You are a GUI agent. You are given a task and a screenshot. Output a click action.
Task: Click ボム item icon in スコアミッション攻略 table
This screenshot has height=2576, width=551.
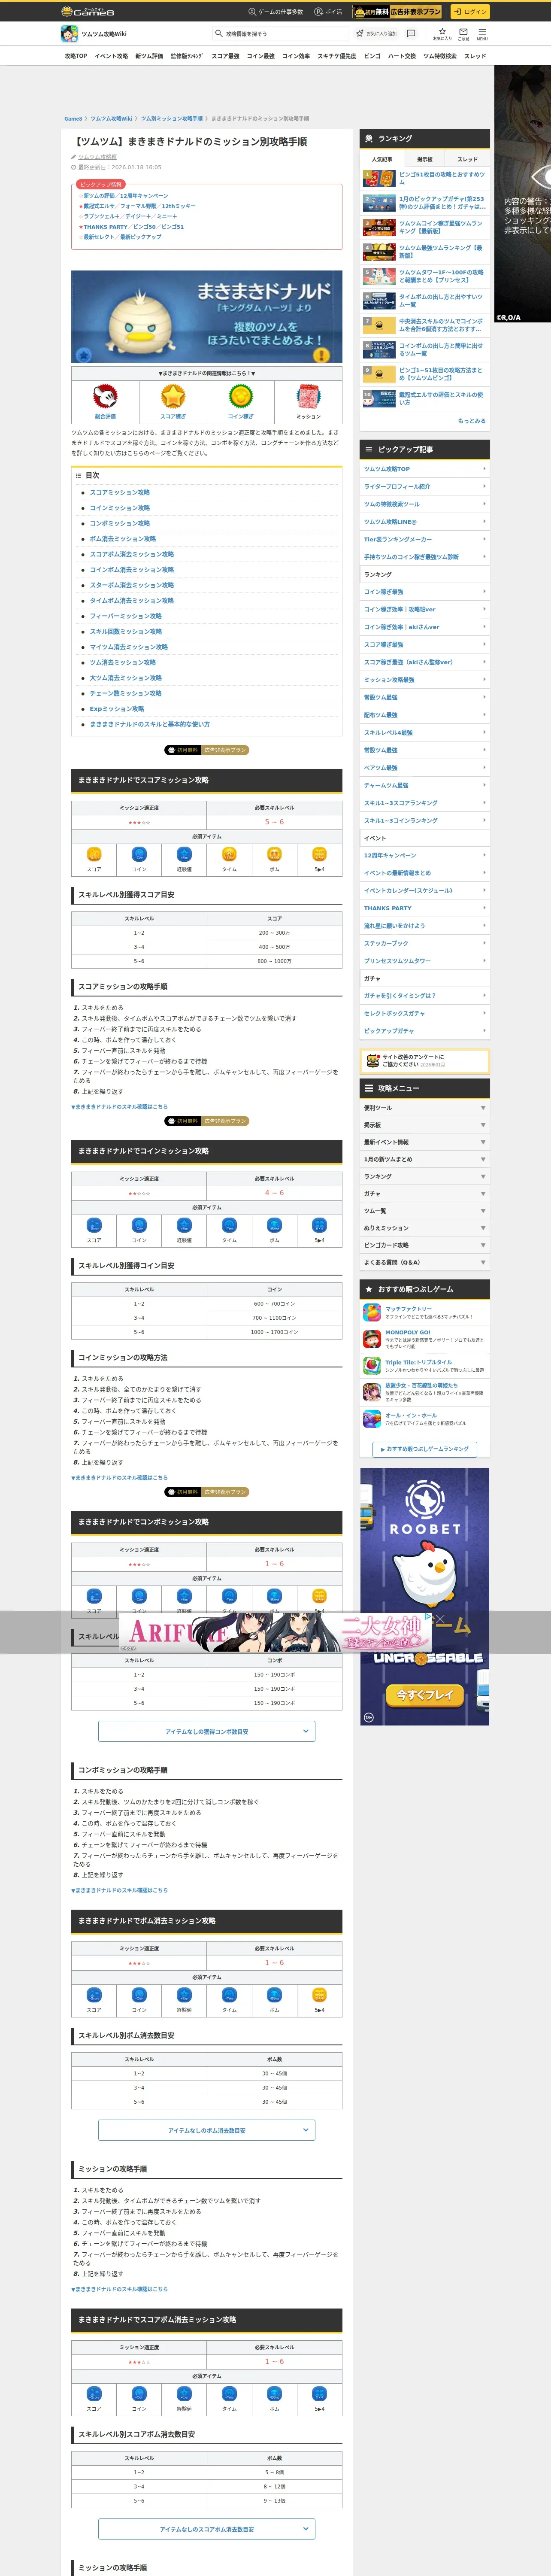[274, 854]
